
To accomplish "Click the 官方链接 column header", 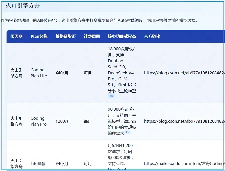I will coord(152,36).
